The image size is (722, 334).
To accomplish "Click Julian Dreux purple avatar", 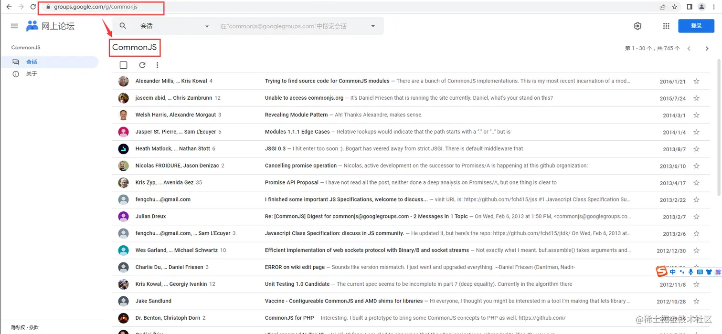I will [x=123, y=217].
